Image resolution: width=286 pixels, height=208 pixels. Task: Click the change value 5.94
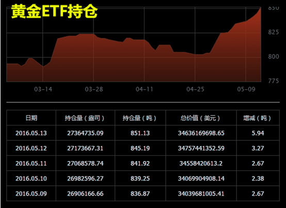coord(258,133)
